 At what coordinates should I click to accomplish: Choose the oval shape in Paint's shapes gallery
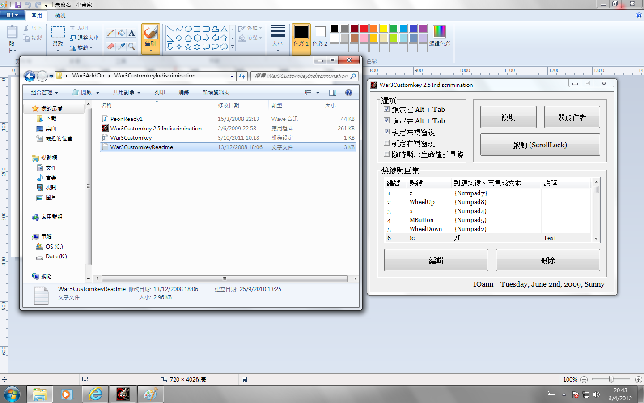tap(188, 29)
